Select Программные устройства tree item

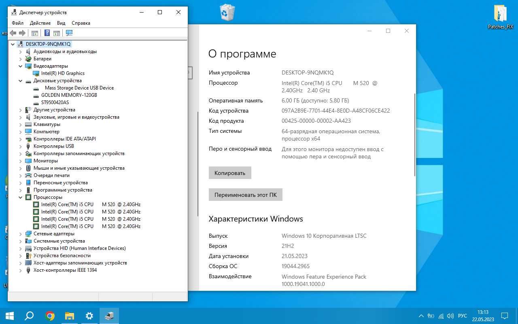(x=63, y=190)
